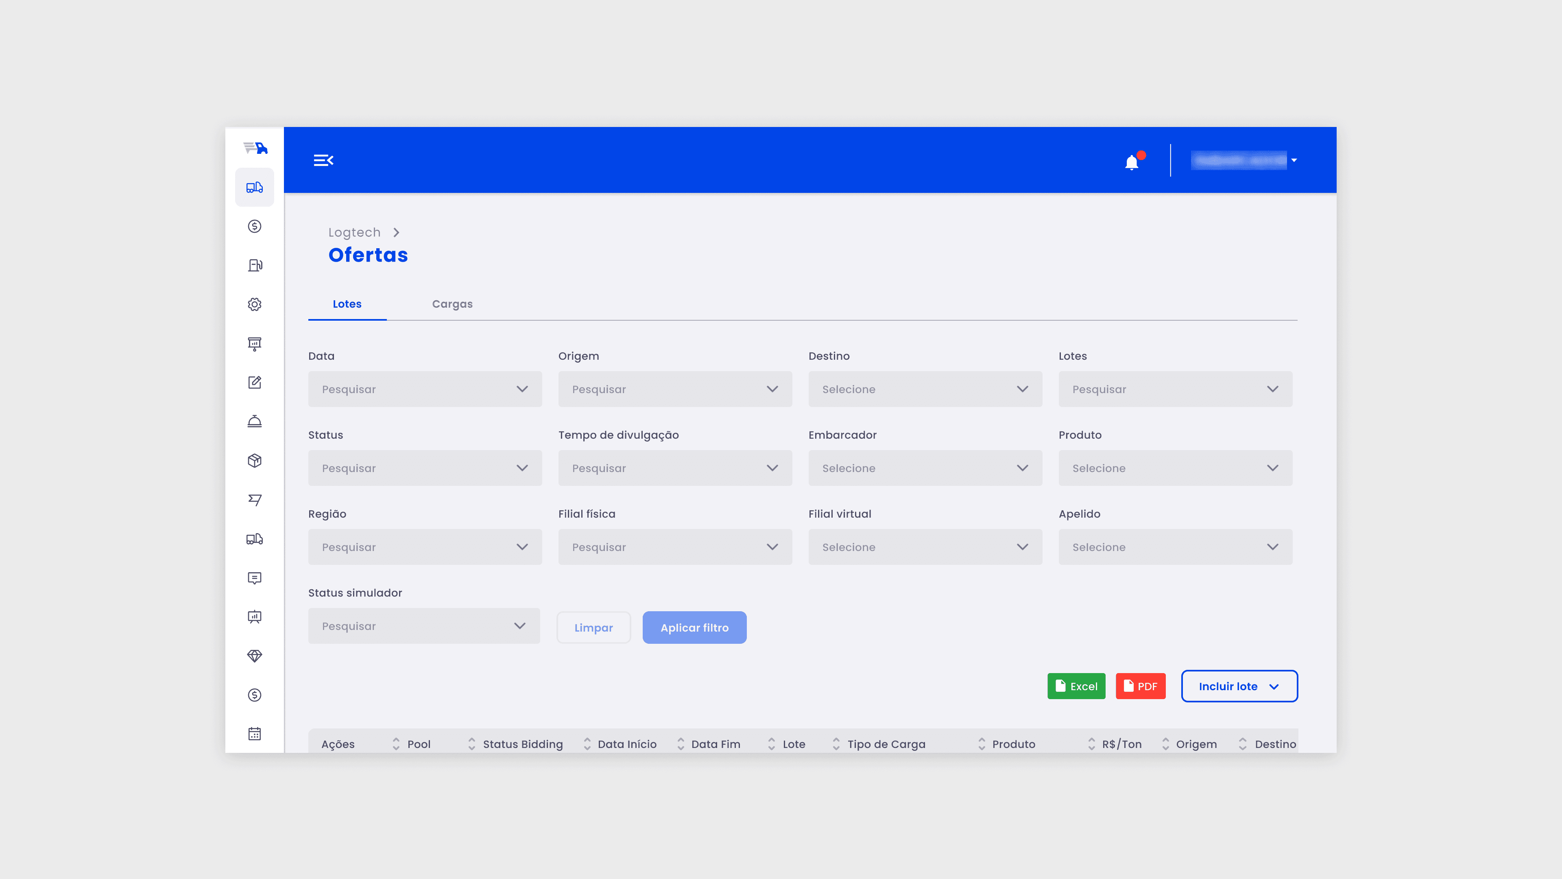This screenshot has width=1562, height=879.
Task: Open the edit note sidebar icon
Action: click(x=255, y=382)
